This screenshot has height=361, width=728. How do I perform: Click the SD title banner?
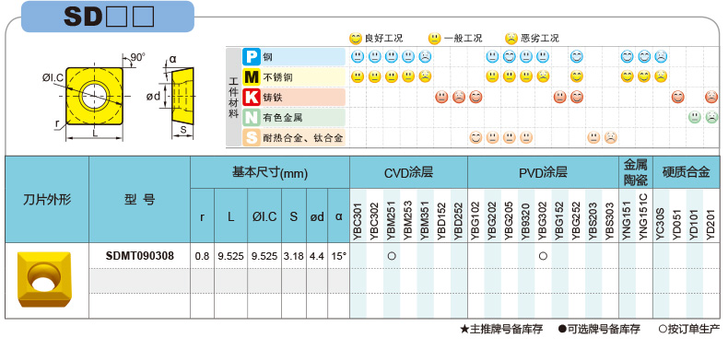tap(108, 17)
